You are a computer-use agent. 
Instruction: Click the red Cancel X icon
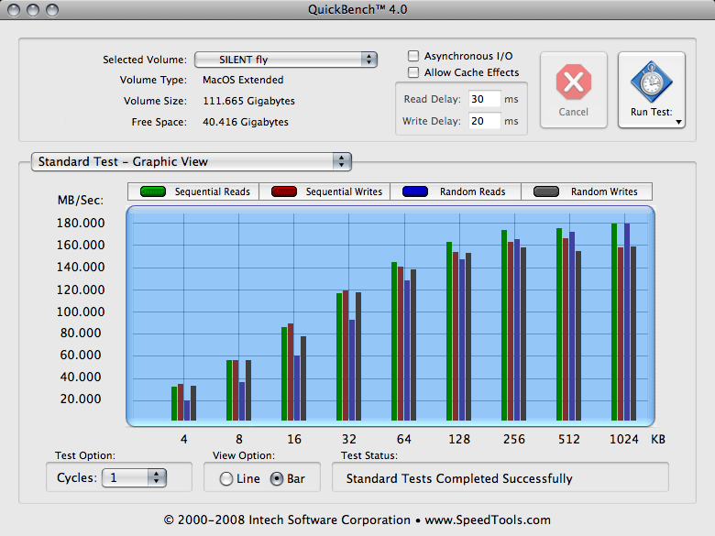point(573,83)
